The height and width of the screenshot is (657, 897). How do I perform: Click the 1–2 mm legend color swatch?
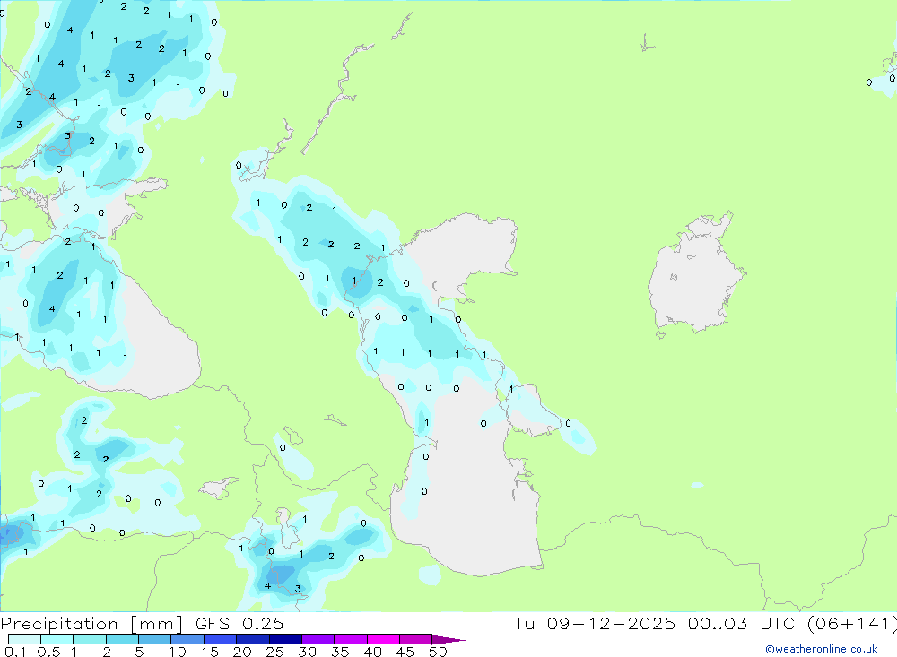pos(90,639)
